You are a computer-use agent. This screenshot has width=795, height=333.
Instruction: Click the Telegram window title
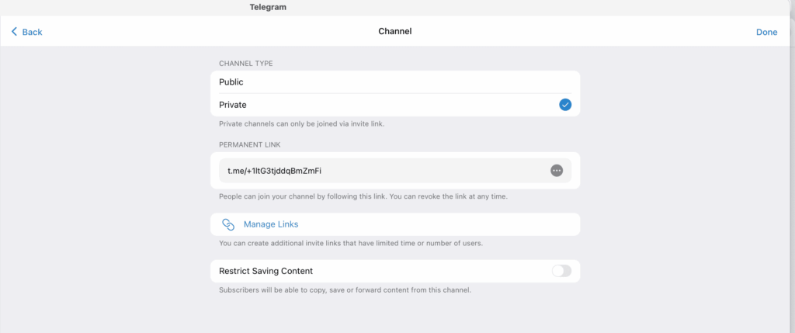(x=268, y=7)
